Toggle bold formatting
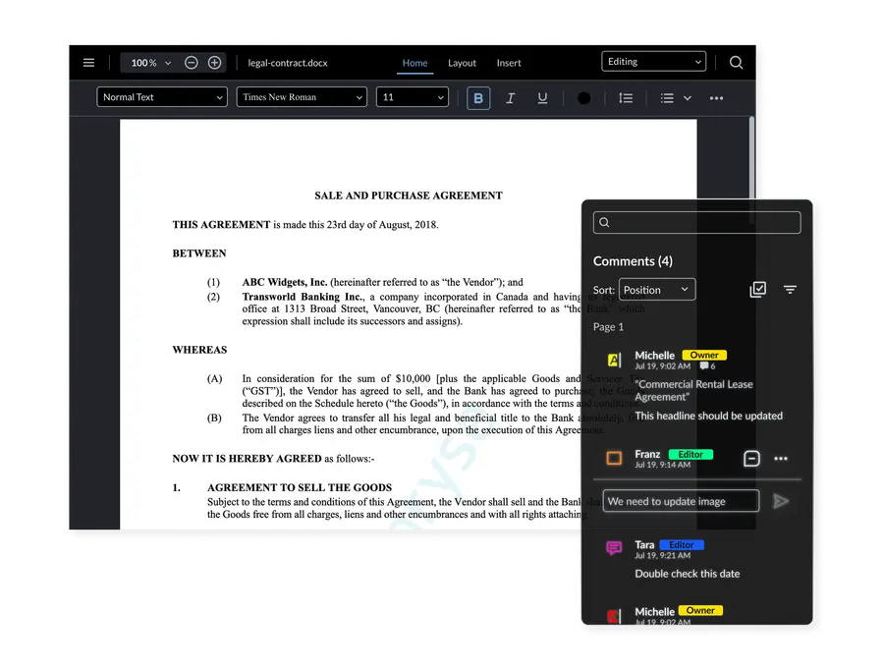Image resolution: width=884 pixels, height=671 pixels. (x=478, y=98)
